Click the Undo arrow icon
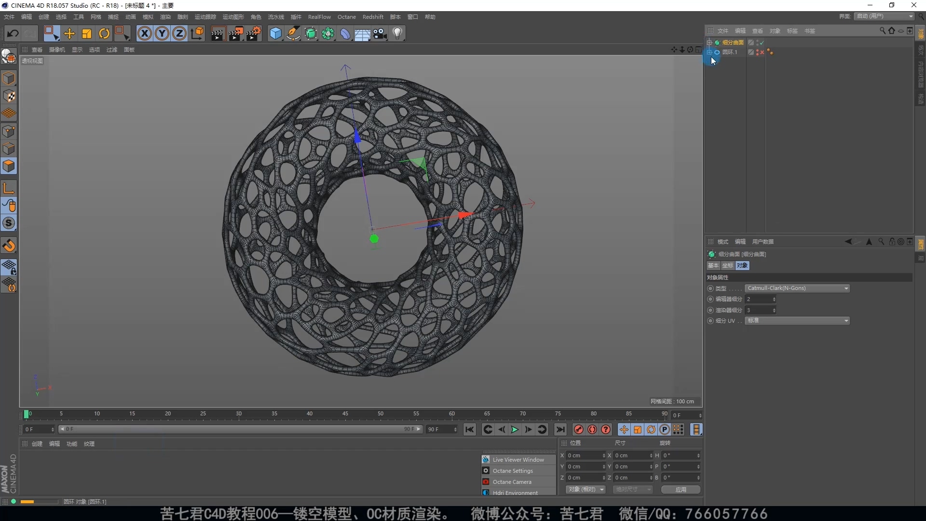 pyautogui.click(x=13, y=33)
